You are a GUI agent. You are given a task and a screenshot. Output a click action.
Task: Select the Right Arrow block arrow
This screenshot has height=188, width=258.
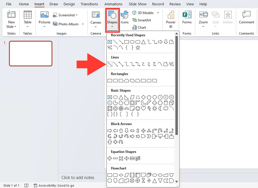[110, 131]
